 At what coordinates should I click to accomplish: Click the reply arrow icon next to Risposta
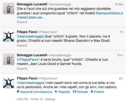[x=56, y=92]
